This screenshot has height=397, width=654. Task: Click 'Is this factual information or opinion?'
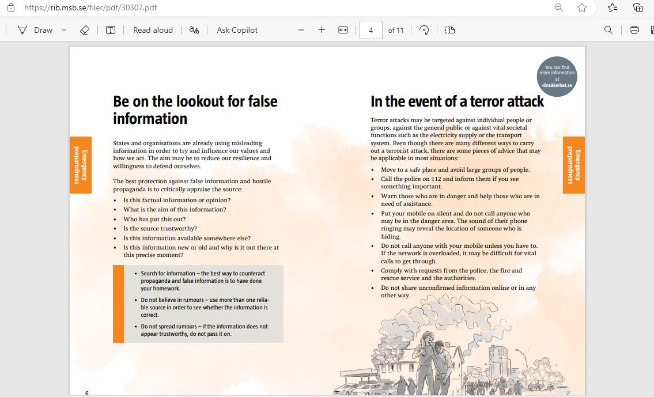(177, 200)
